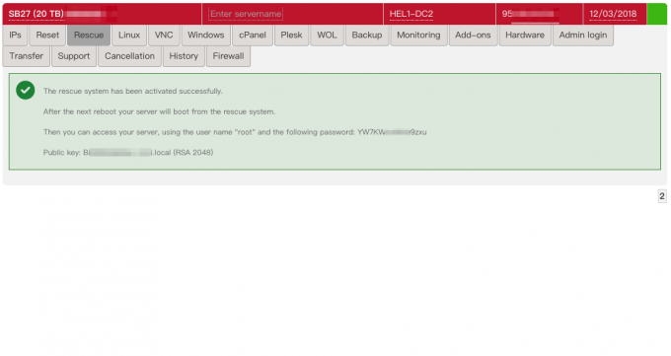Click the SB27 (20 TB) server link

(36, 14)
